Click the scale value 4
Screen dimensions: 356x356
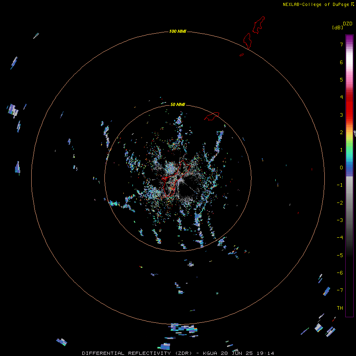341,97
